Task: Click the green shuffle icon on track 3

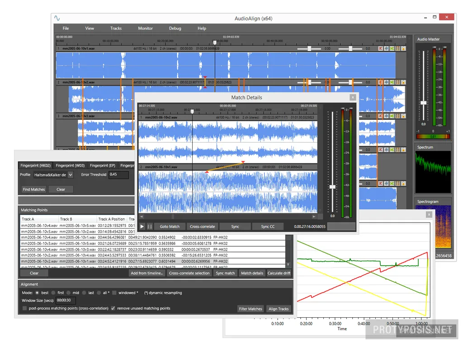Action: point(392,116)
